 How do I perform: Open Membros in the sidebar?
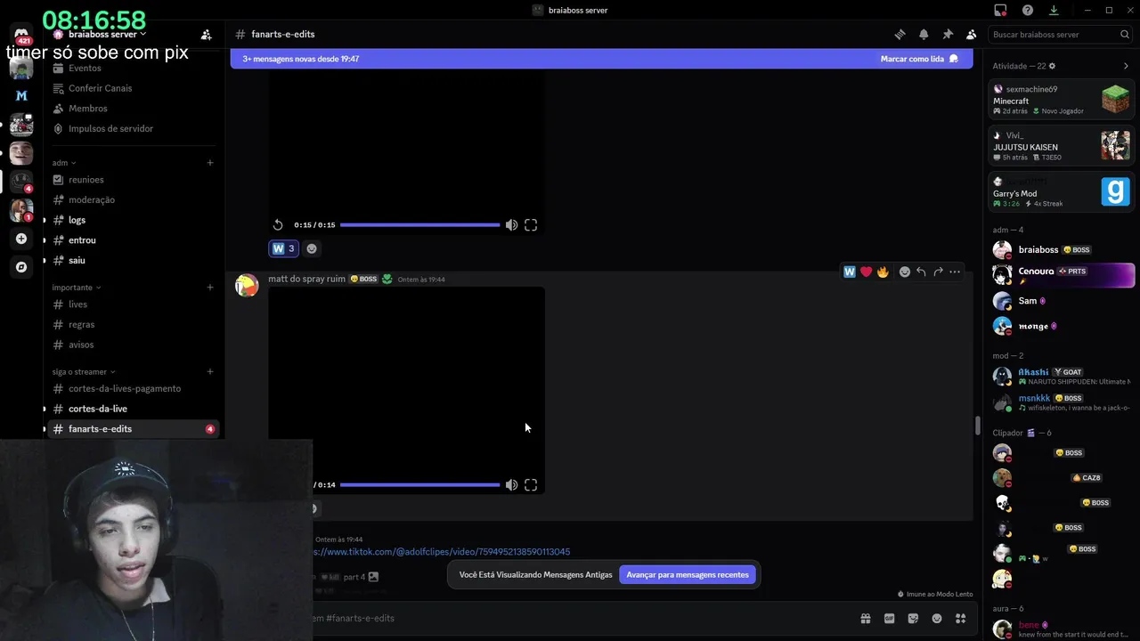pyautogui.click(x=134, y=109)
